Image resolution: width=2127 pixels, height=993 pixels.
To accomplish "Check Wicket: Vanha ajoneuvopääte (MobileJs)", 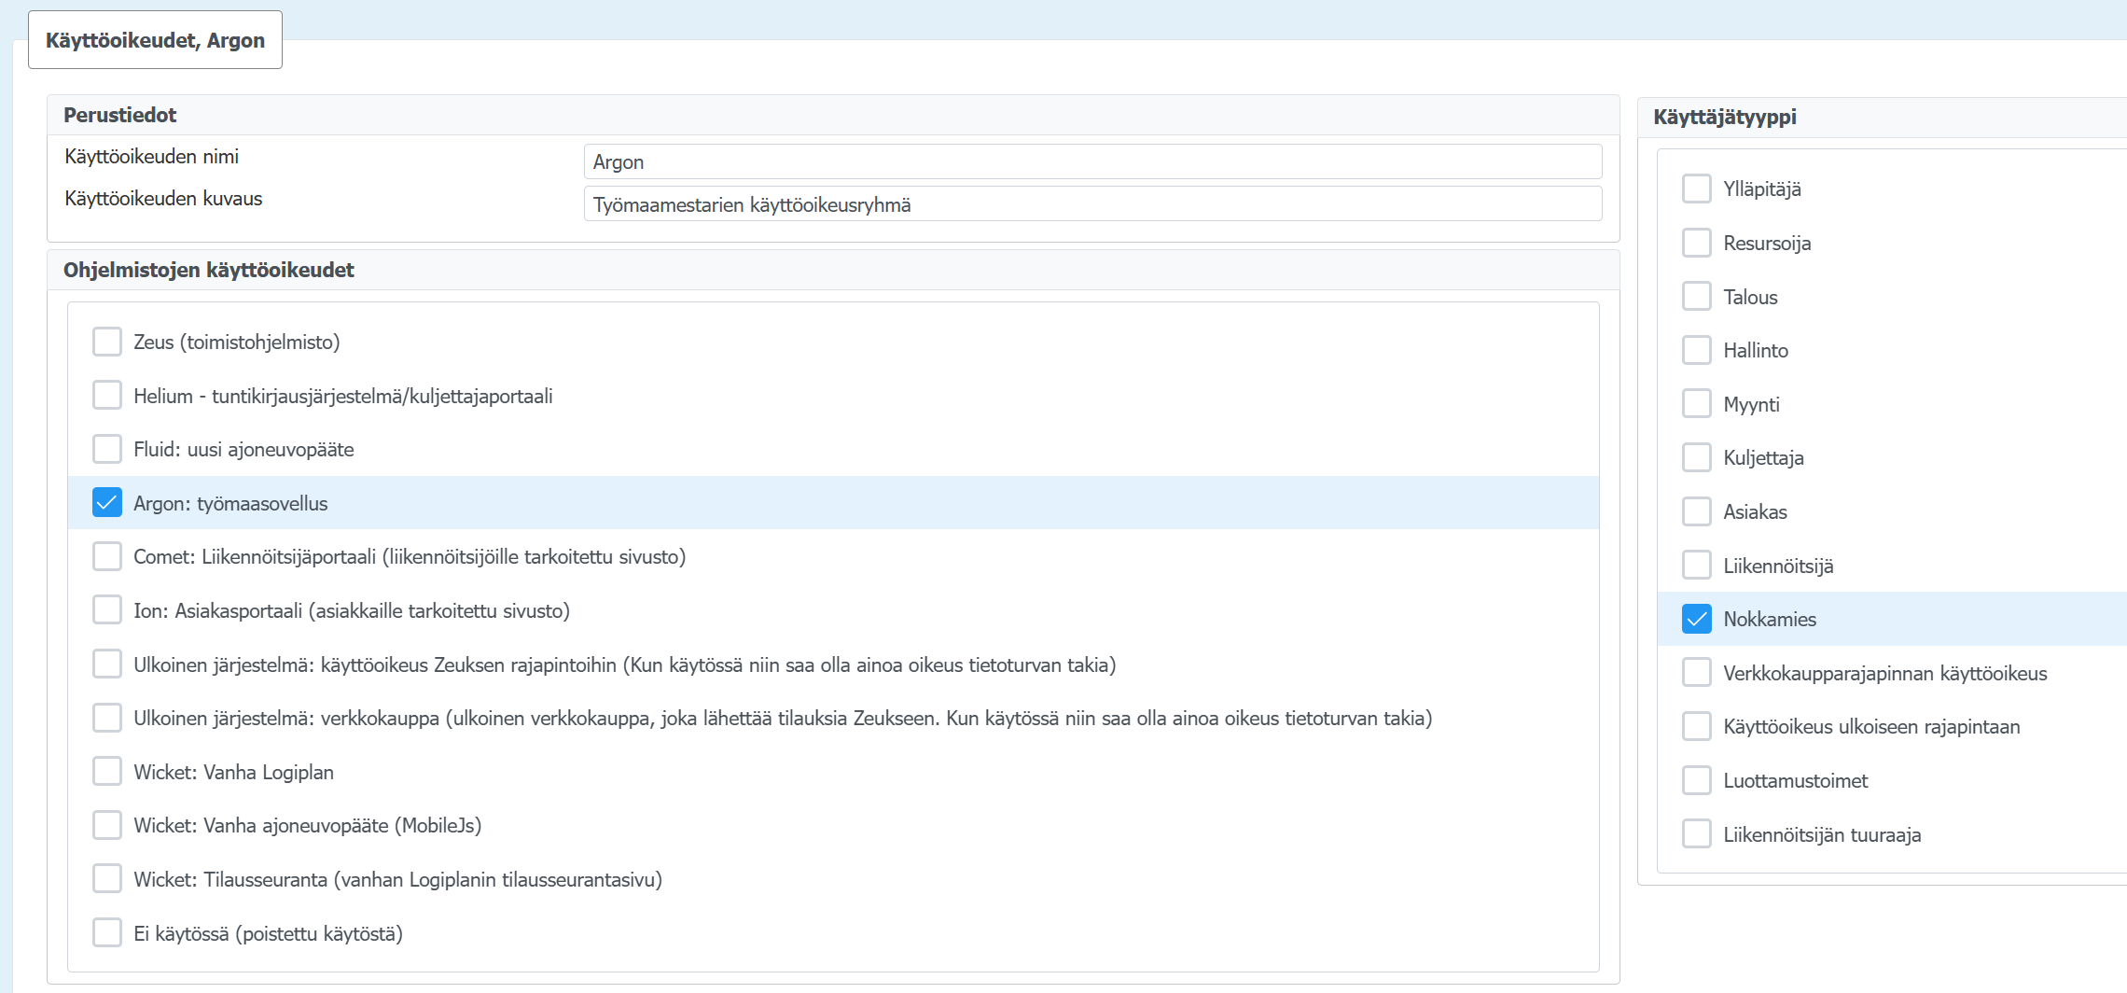I will click(x=107, y=825).
